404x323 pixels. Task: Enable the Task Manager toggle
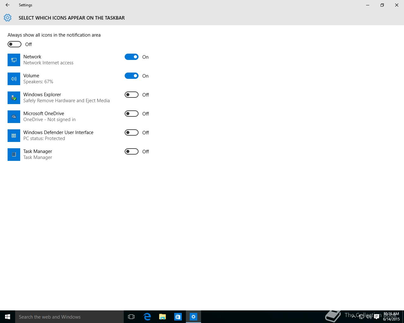(x=132, y=151)
